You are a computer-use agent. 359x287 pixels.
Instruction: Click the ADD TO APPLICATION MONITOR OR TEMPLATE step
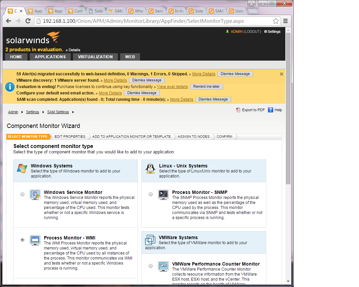[x=131, y=137]
